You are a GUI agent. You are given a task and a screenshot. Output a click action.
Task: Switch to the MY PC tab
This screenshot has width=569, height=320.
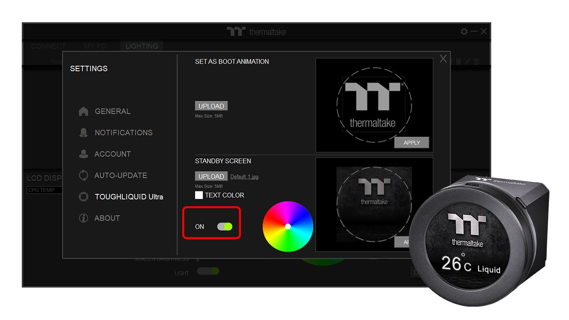pos(94,46)
